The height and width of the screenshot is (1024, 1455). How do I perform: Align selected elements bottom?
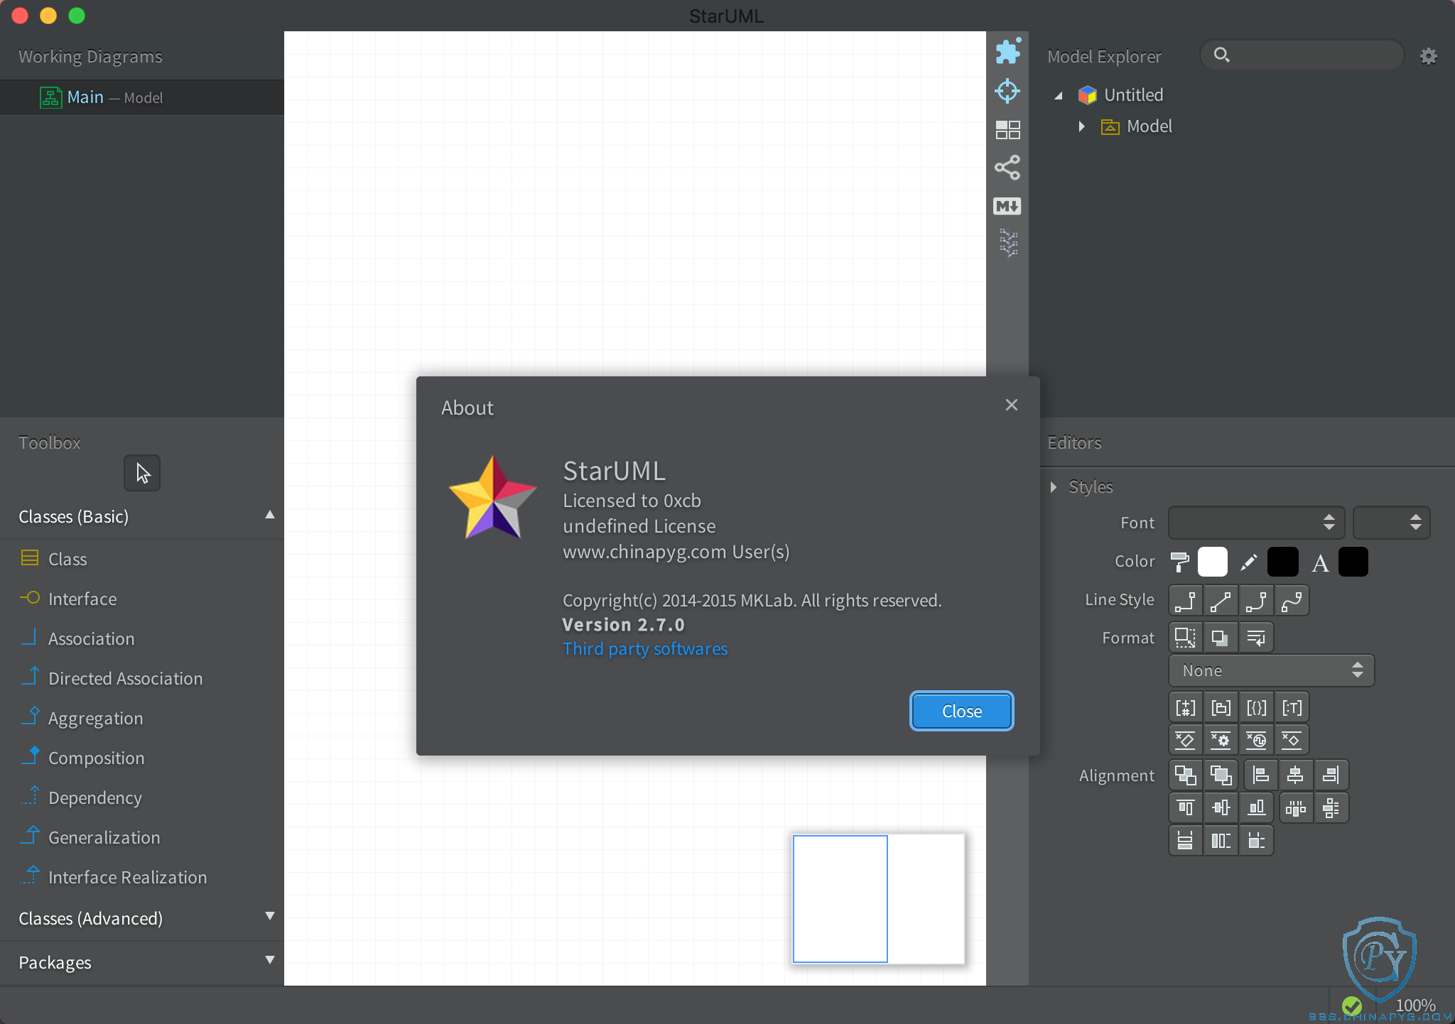coord(1256,807)
